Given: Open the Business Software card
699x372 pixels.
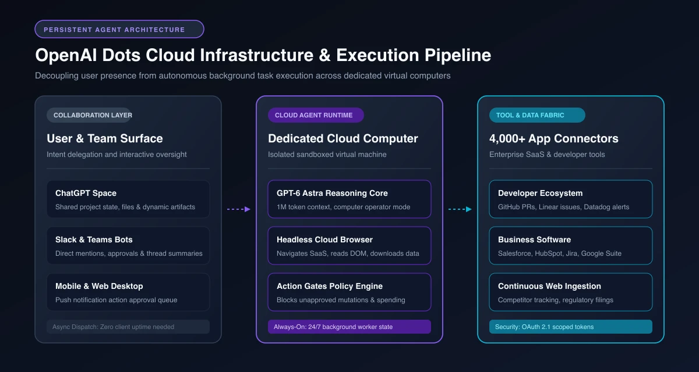Looking at the screenshot, I should (x=571, y=245).
